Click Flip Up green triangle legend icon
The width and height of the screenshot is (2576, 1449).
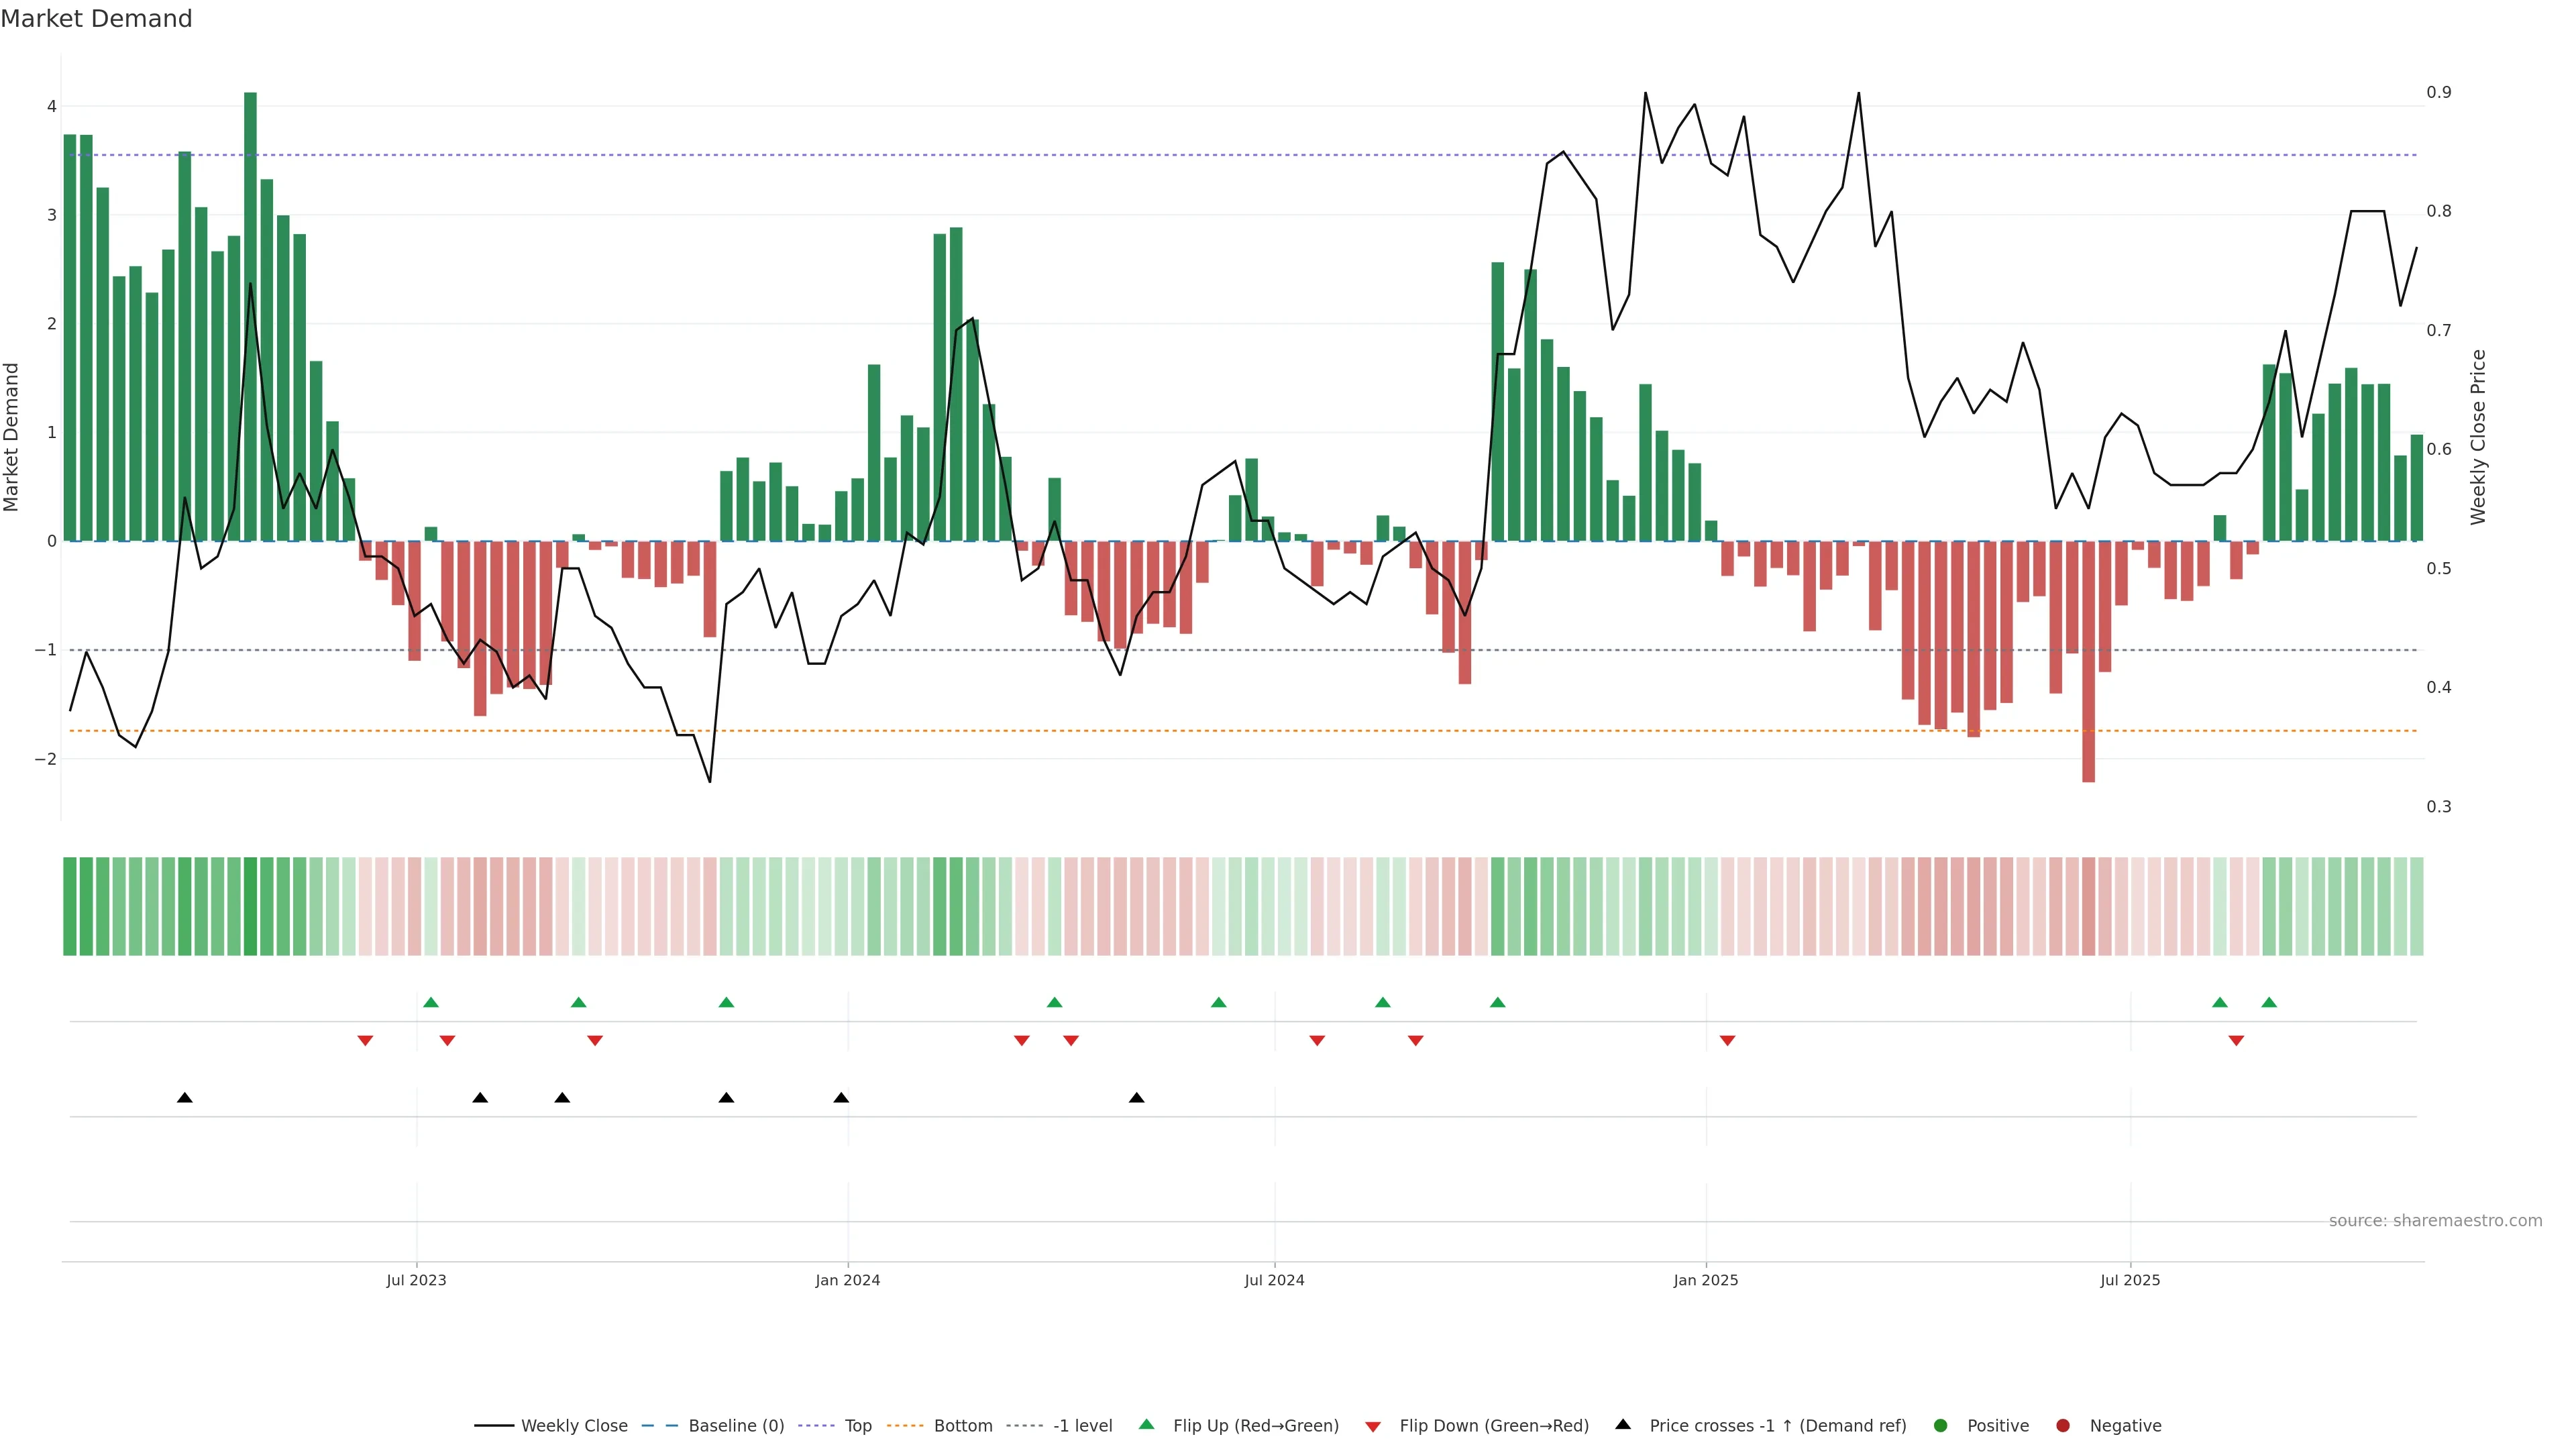coord(1147,1425)
